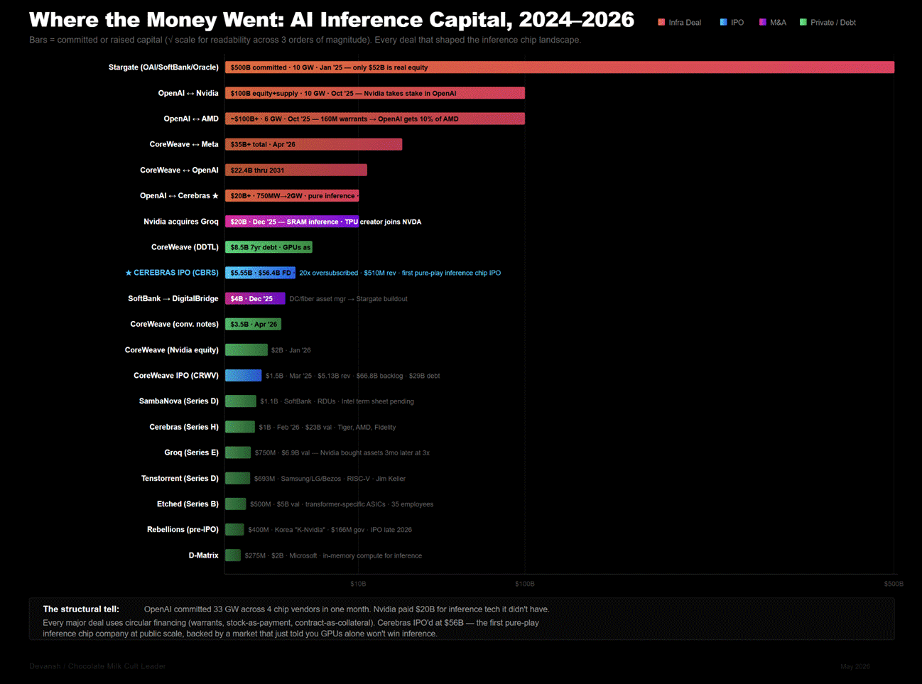Click the 'OpenAI ↔ AMD' row label

(x=191, y=119)
